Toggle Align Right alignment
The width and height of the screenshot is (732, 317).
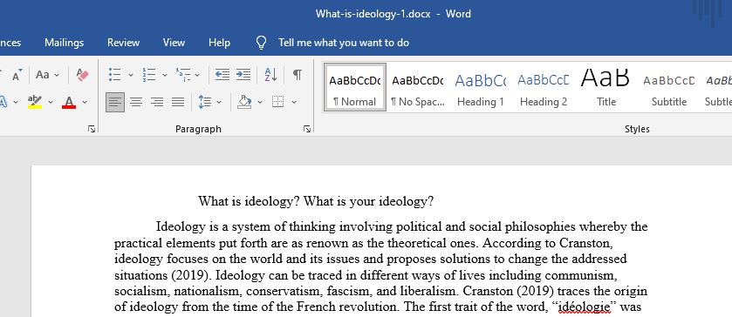point(157,102)
